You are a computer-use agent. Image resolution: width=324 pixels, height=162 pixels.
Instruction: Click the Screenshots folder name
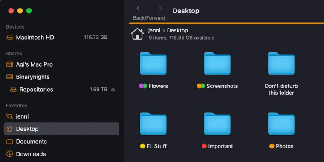(222, 86)
